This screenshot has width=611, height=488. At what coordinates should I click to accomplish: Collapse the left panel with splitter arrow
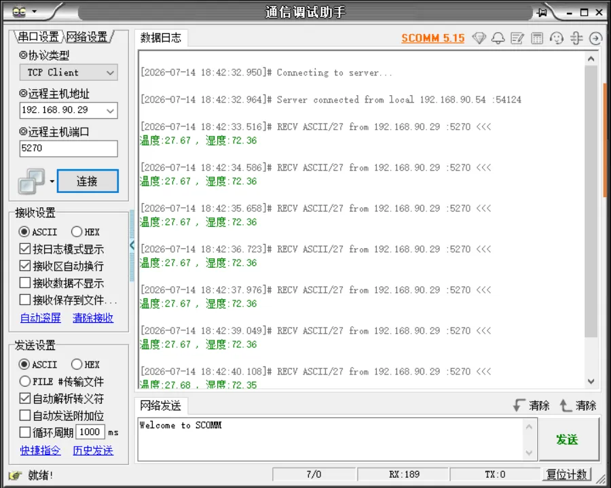coord(132,245)
